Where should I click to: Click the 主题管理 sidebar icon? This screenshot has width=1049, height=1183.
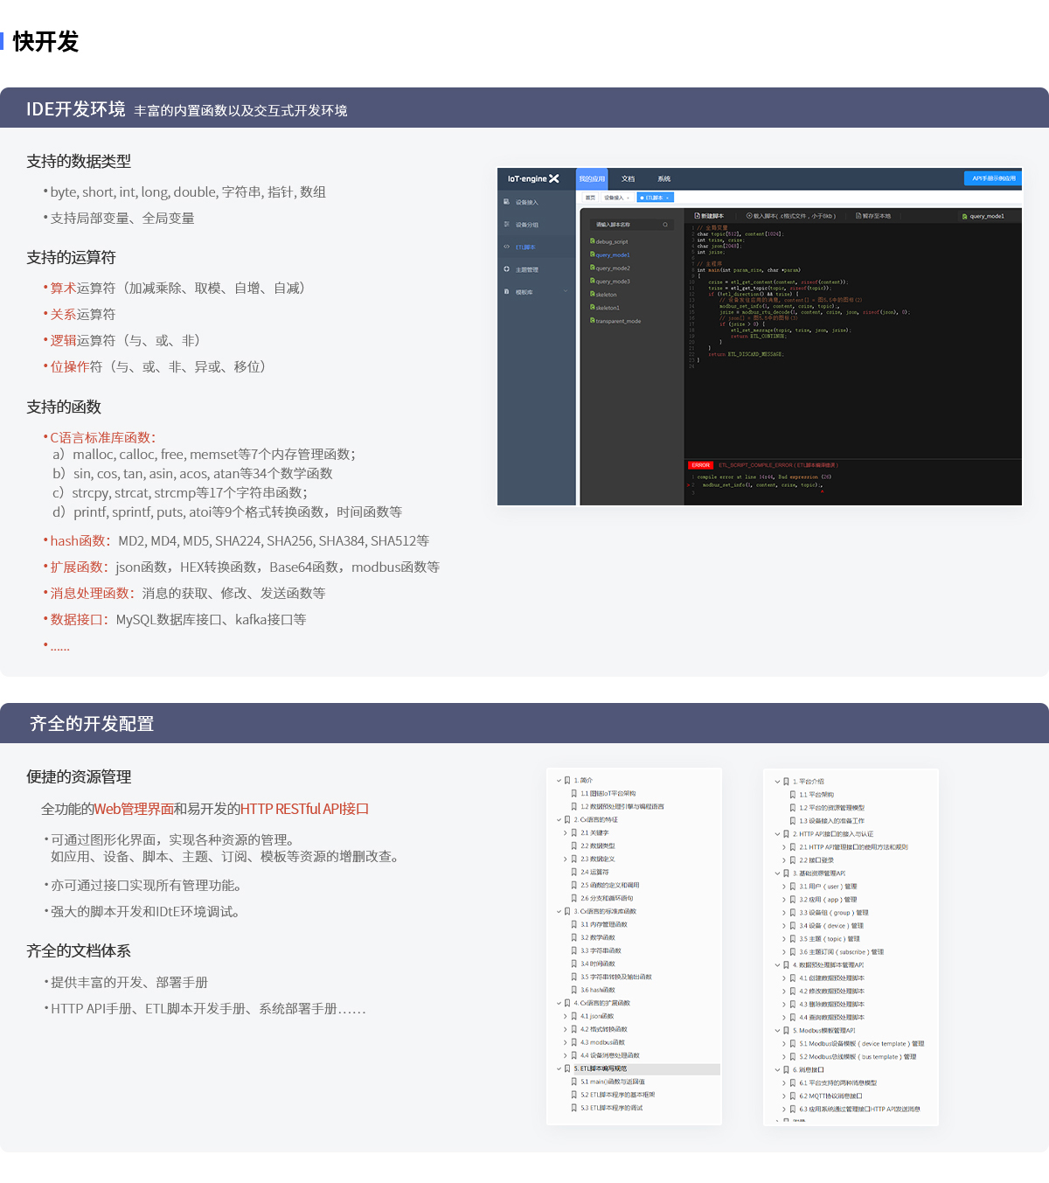point(506,269)
